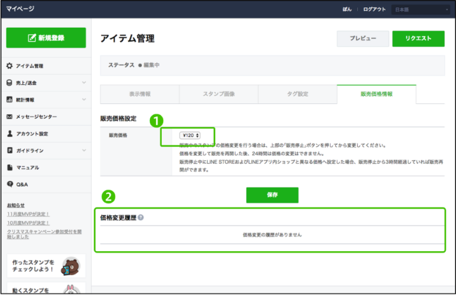Click the リクエスト button

coord(418,39)
